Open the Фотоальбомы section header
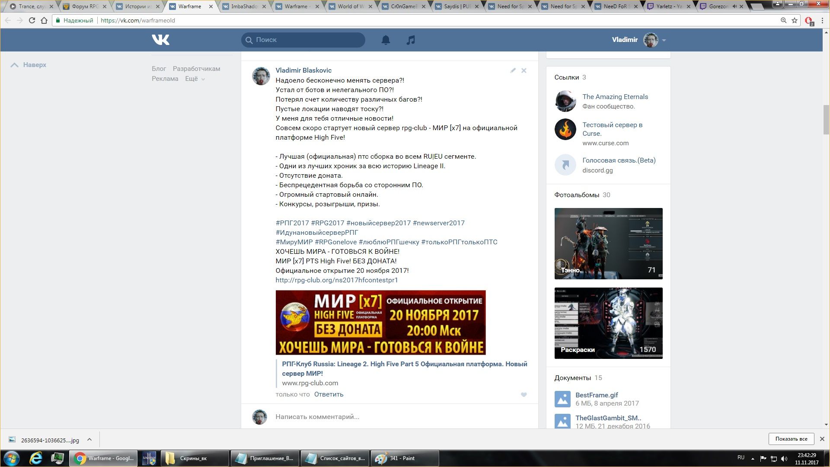 (x=582, y=195)
